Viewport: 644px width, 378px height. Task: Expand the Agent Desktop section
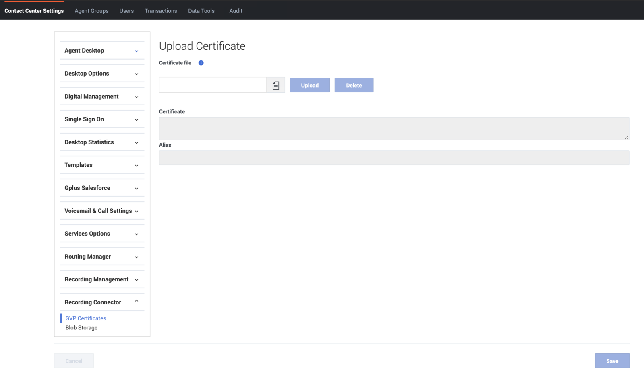[102, 51]
